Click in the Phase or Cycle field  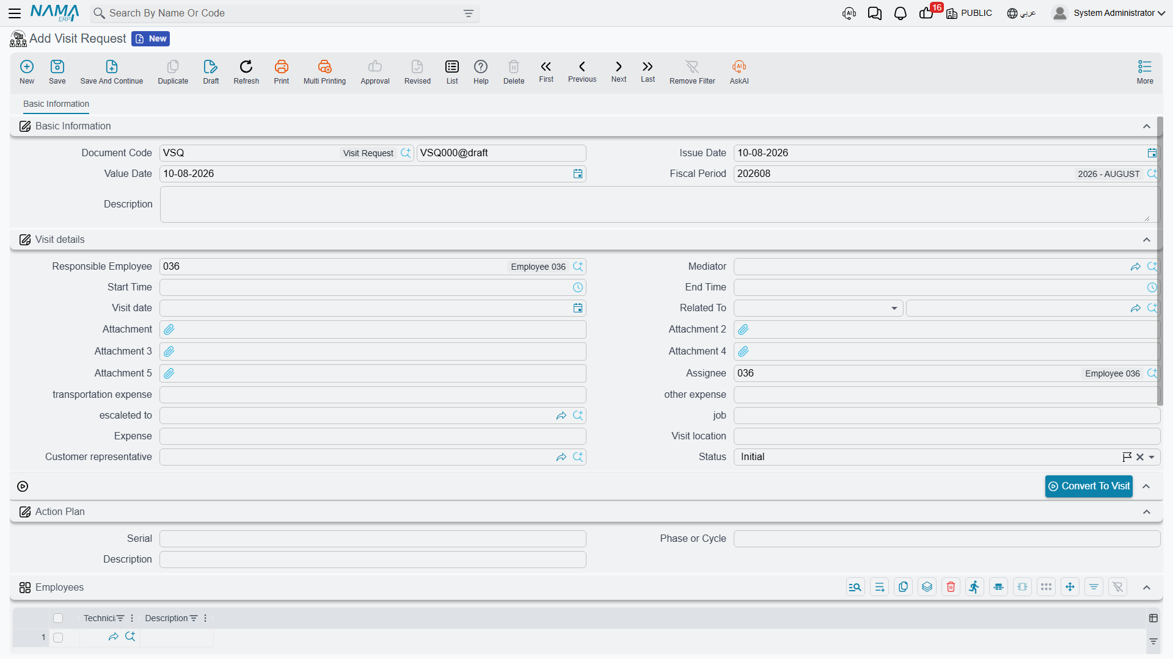tap(947, 539)
